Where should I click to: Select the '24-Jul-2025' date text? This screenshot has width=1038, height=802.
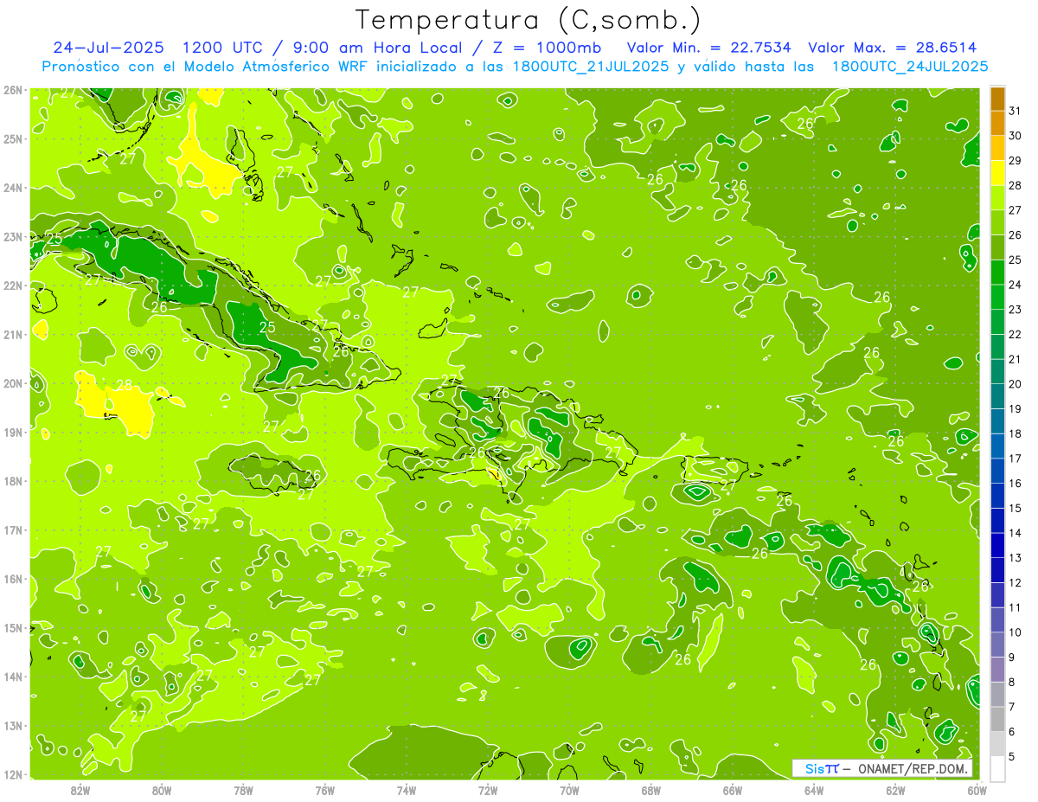click(108, 48)
